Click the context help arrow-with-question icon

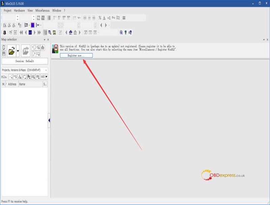(130, 32)
